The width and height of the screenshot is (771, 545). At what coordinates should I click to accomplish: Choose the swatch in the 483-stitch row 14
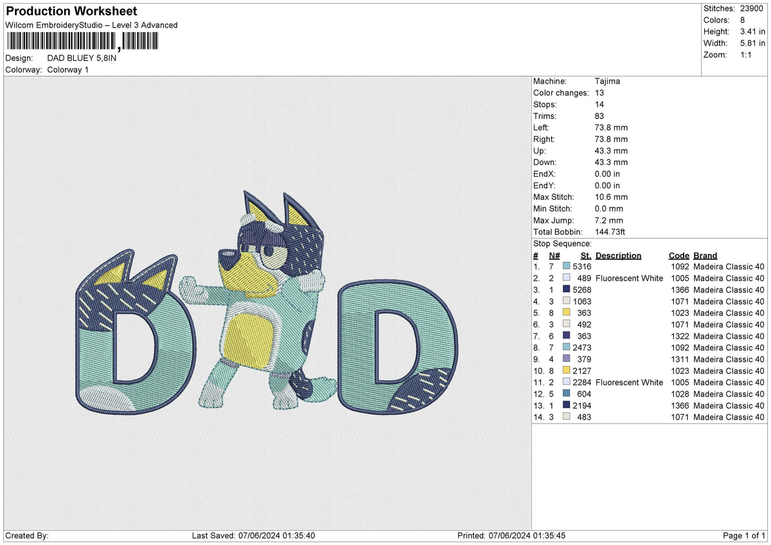[566, 417]
